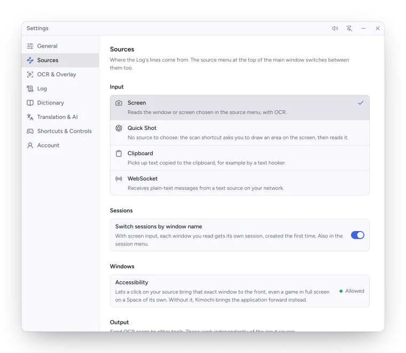Click the Settings window title text
Image resolution: width=406 pixels, height=353 pixels.
tap(37, 28)
